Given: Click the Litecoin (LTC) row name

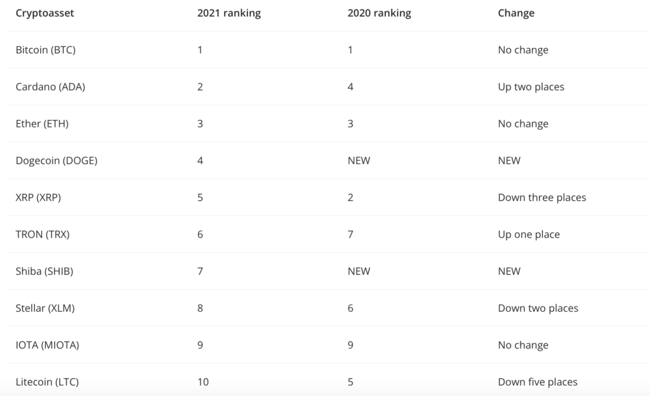Looking at the screenshot, I should (48, 382).
